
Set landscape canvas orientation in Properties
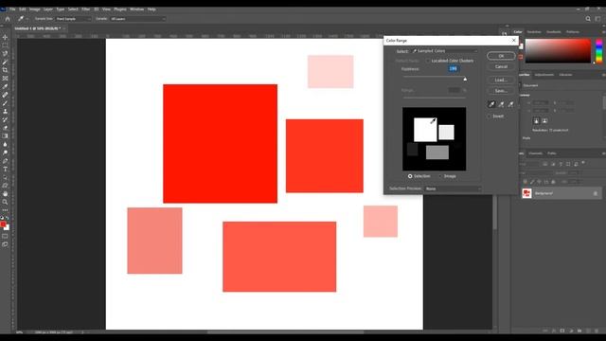tap(544, 121)
